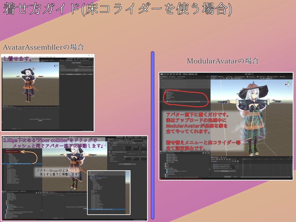
Task: Open the Asset Store tab
Action: pos(251,77)
